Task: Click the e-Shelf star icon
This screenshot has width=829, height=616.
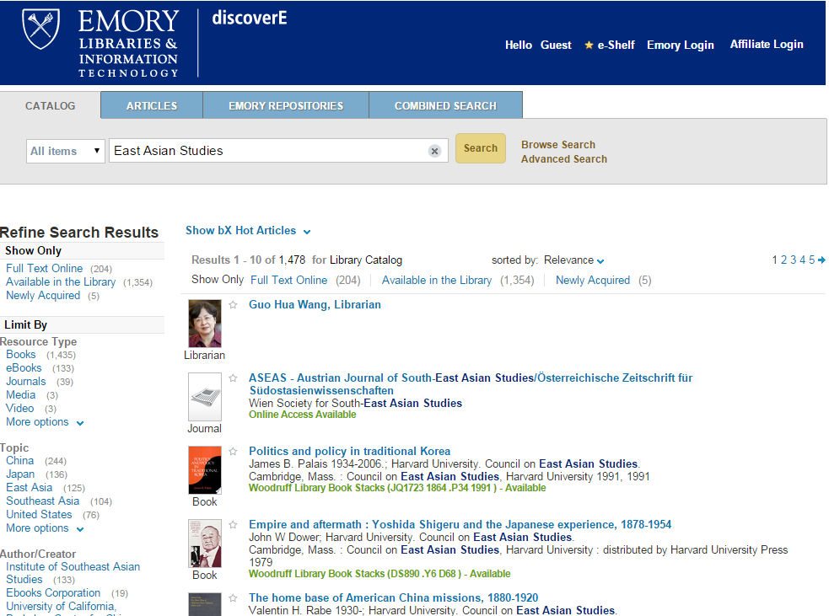Action: click(589, 45)
